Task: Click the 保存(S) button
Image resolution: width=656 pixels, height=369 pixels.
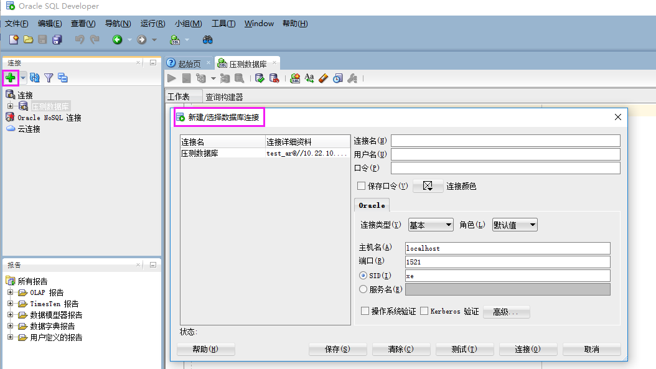Action: tap(337, 349)
